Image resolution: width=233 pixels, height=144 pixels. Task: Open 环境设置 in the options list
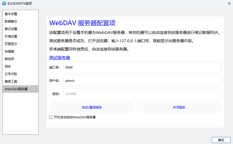tap(20, 36)
